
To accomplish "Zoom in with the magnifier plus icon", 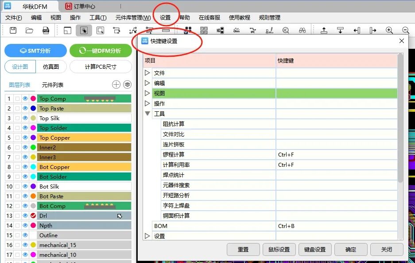I will pos(389,31).
